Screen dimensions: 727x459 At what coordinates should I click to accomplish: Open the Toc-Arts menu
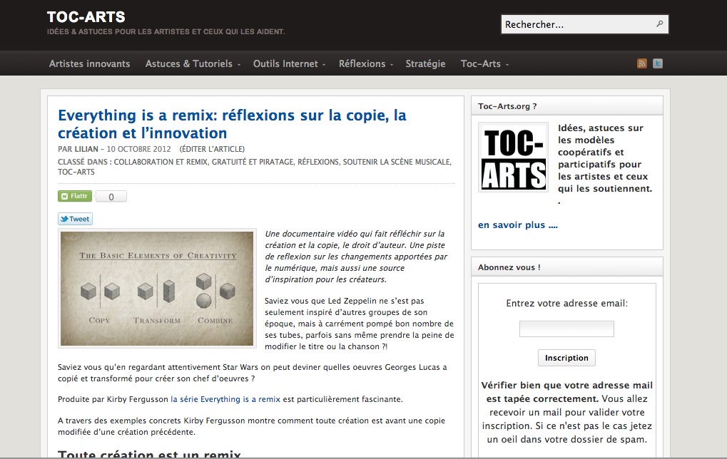[481, 64]
